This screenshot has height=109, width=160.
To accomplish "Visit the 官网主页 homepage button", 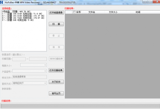I will (56, 93).
